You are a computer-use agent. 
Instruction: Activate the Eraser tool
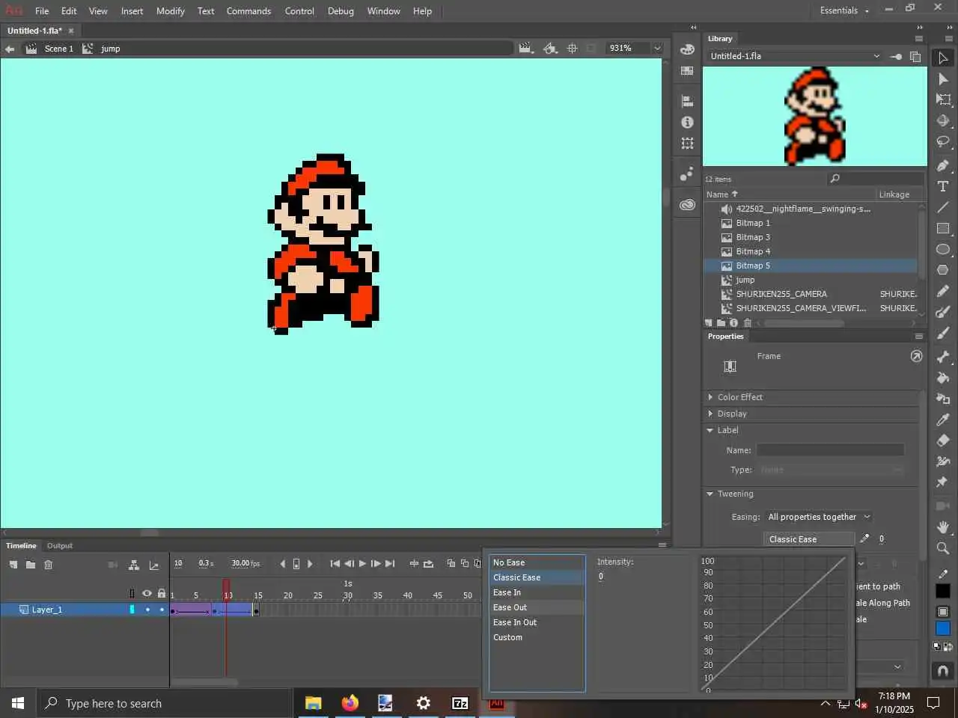pyautogui.click(x=943, y=441)
